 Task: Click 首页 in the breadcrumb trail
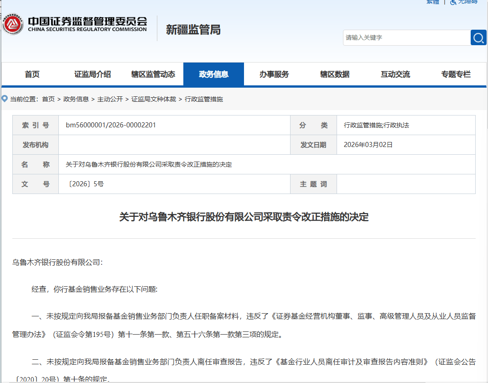click(x=48, y=99)
